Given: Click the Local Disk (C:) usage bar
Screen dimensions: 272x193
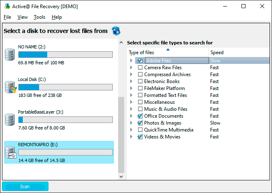Looking at the screenshot, I should click(x=66, y=87).
